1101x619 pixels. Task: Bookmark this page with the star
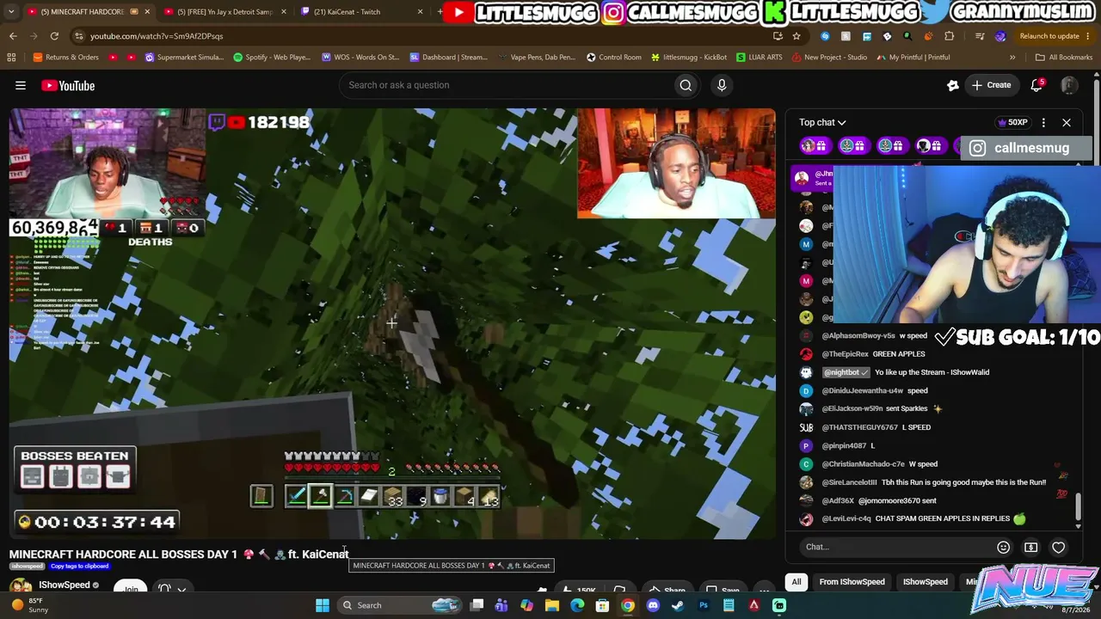tap(797, 36)
